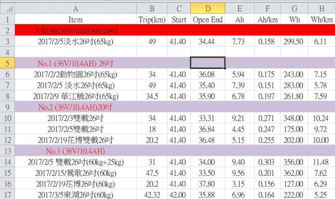The width and height of the screenshot is (335, 199).
Task: Select column E header
Action: coord(240,8)
